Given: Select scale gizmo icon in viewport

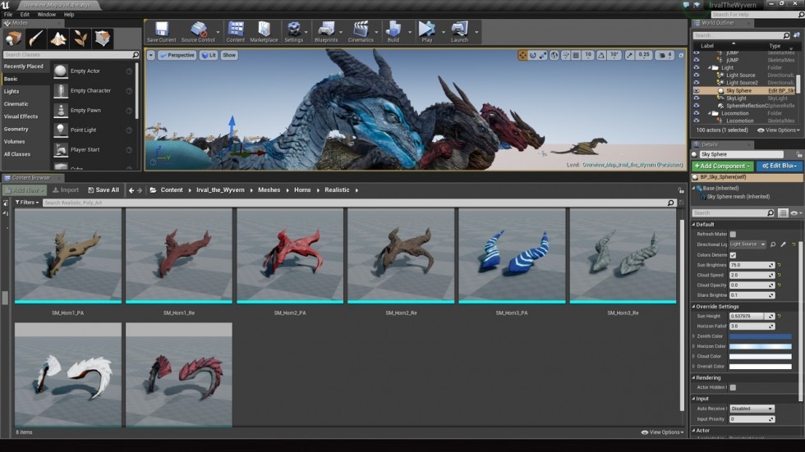Looking at the screenshot, I should [543, 55].
